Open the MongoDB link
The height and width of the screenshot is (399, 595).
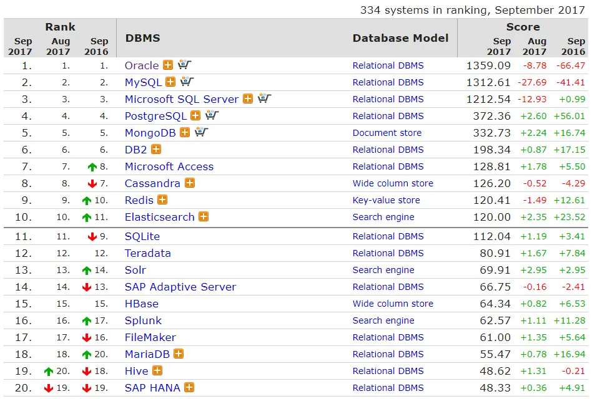pyautogui.click(x=150, y=133)
